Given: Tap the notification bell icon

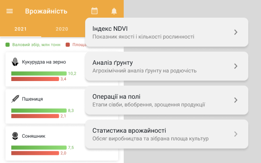Looking at the screenshot, I should (x=114, y=11).
